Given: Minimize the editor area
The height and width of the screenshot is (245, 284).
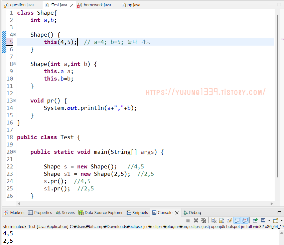Looking at the screenshot, I should pyautogui.click(x=272, y=4).
